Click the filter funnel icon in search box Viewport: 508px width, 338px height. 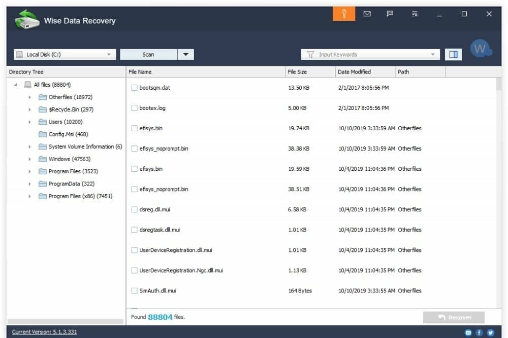click(310, 54)
